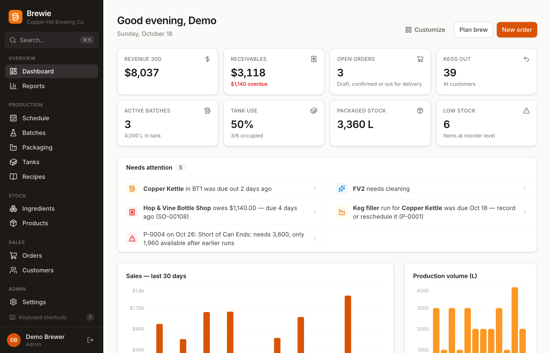This screenshot has width=551, height=353.
Task: Click the tallest bar in Sales chart
Action: click(x=348, y=324)
